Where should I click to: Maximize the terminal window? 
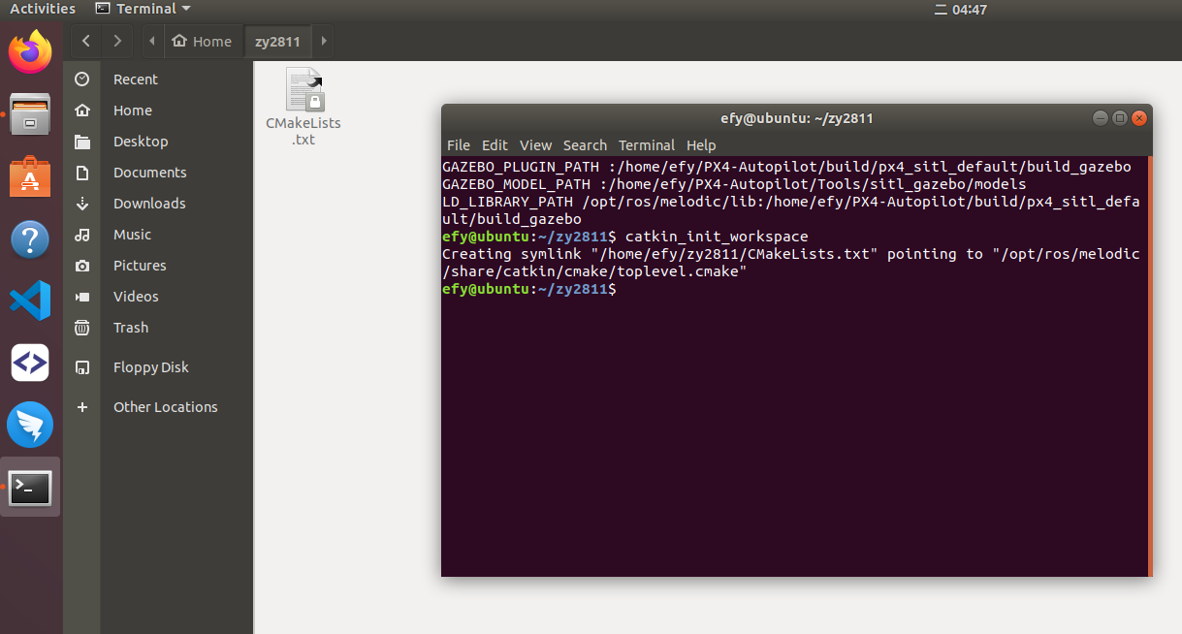(x=1119, y=118)
